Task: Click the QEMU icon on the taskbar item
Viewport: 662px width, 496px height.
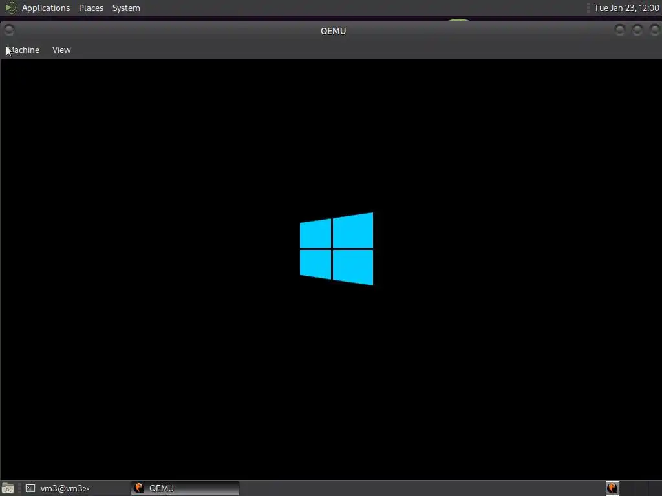Action: tap(139, 488)
